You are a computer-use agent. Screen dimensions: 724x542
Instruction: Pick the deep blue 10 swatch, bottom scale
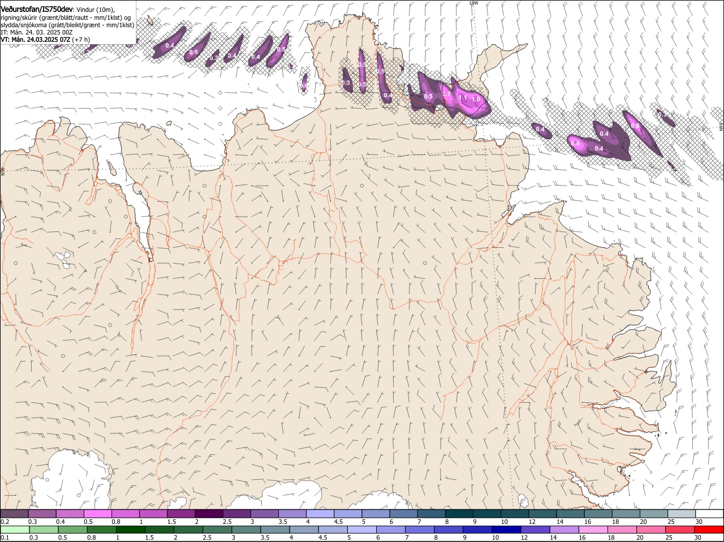click(505, 530)
